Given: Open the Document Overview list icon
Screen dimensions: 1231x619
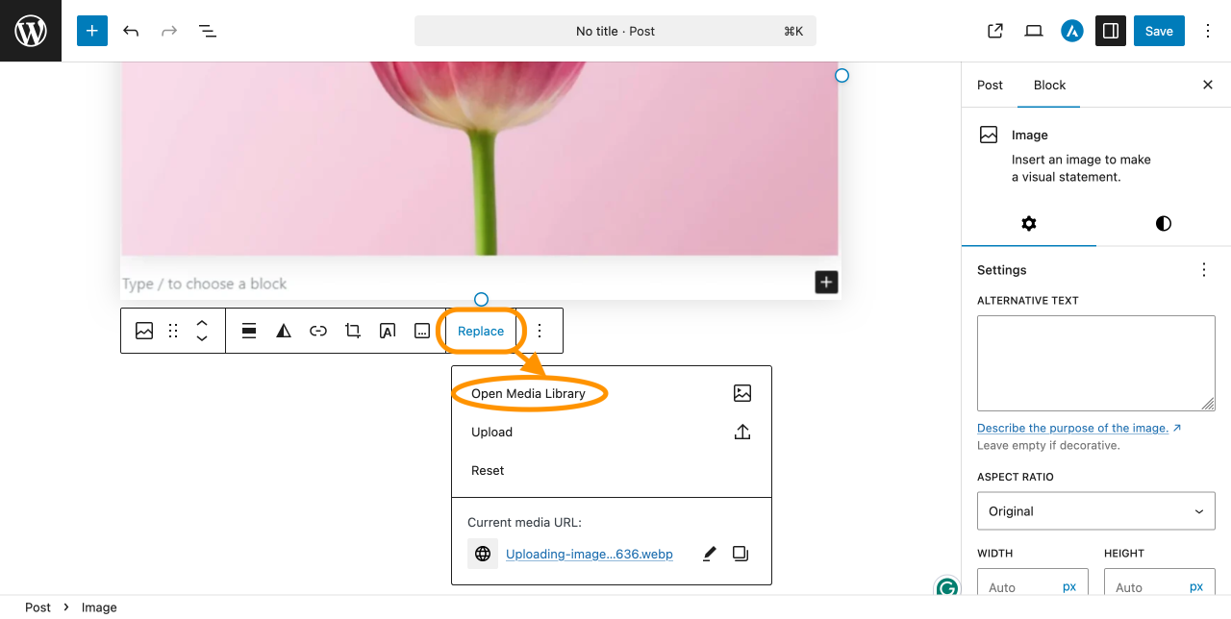Looking at the screenshot, I should pos(207,31).
